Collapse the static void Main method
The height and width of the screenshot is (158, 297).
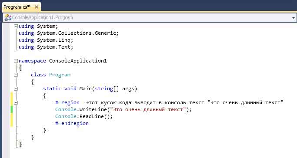(16, 89)
